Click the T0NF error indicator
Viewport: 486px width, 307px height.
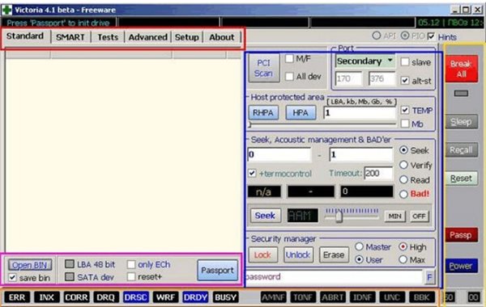coord(302,297)
